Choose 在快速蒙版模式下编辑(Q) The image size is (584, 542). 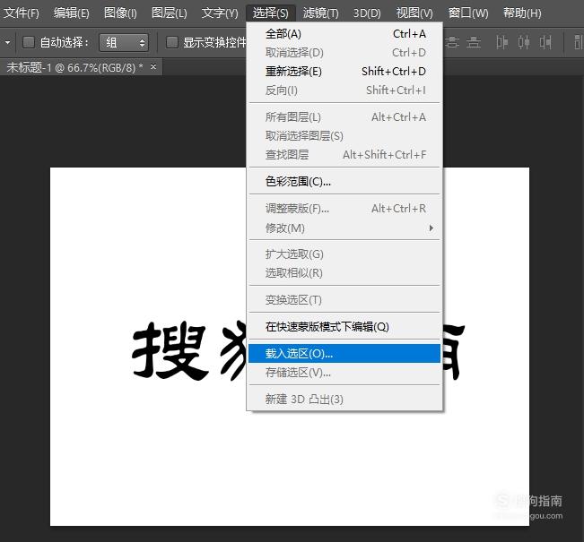[344, 327]
